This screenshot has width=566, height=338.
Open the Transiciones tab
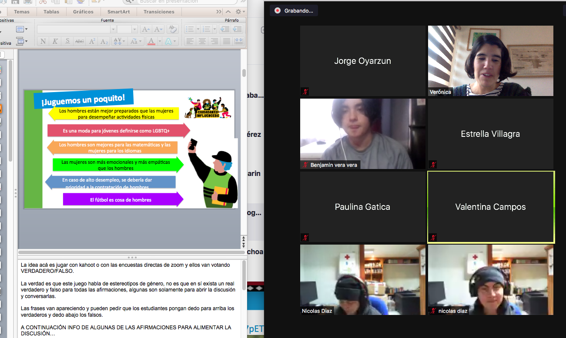(159, 12)
